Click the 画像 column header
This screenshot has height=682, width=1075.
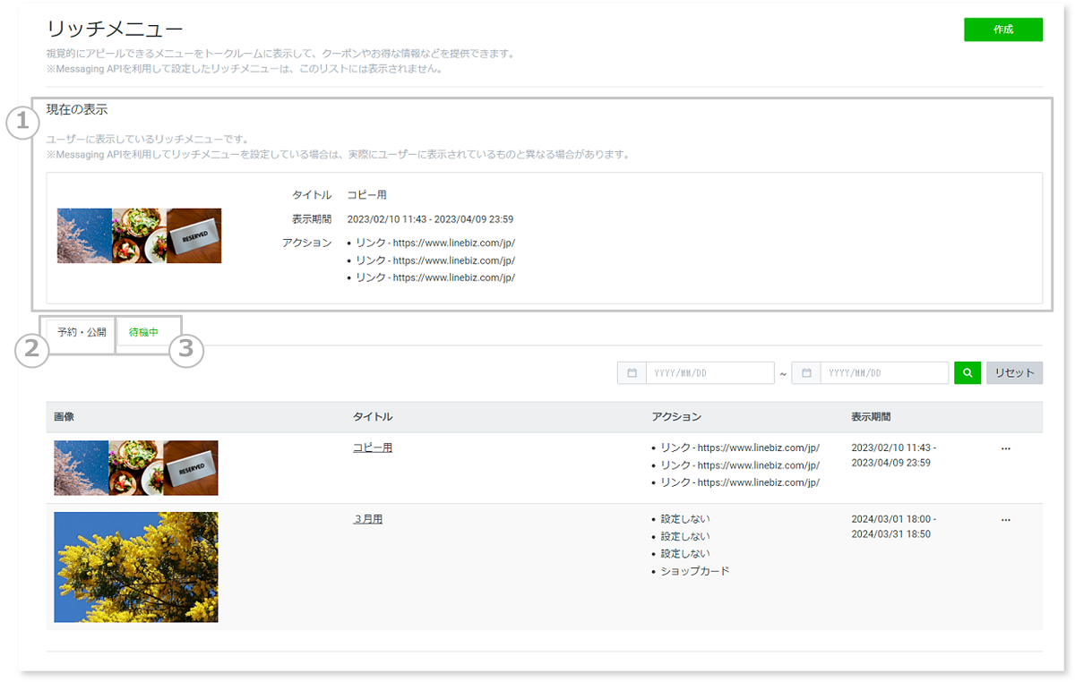click(64, 417)
